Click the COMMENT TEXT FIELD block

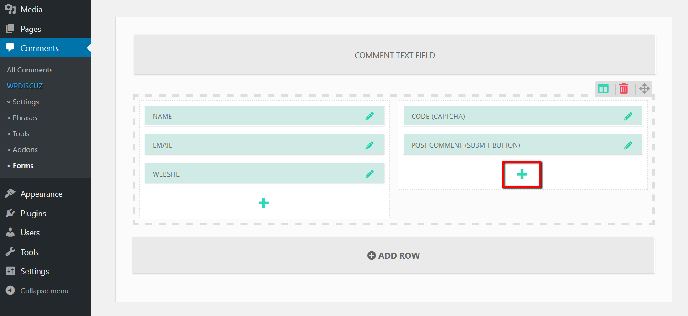(394, 56)
